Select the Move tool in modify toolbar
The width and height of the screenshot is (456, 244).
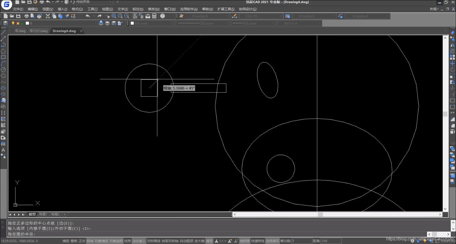tap(452, 63)
